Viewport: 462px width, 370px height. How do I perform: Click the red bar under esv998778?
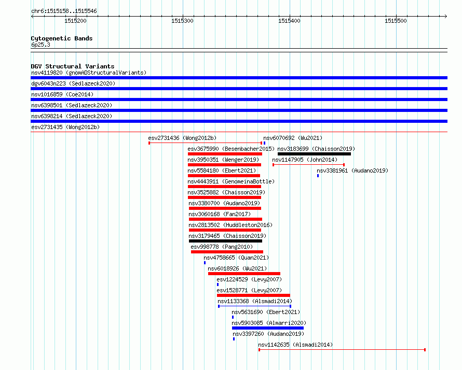point(227,252)
